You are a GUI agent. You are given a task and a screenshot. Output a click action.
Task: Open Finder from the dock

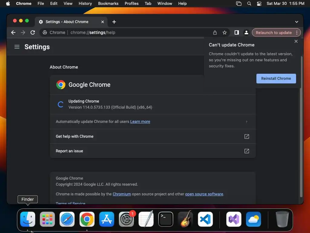click(28, 219)
